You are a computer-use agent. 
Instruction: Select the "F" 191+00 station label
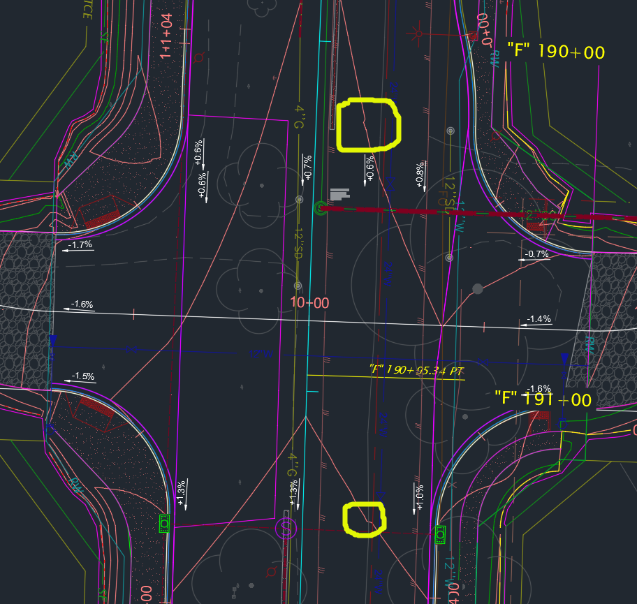[x=543, y=401]
